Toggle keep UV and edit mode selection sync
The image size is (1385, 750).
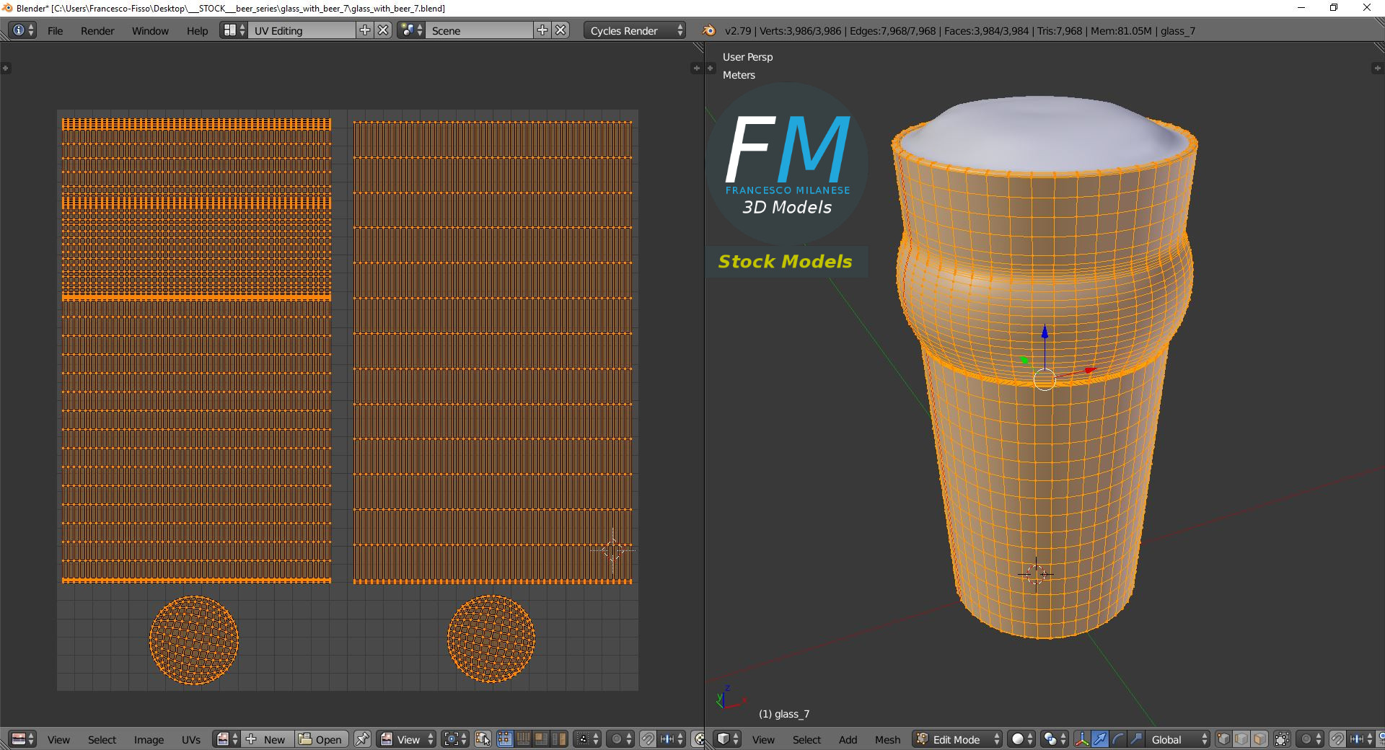(x=483, y=739)
